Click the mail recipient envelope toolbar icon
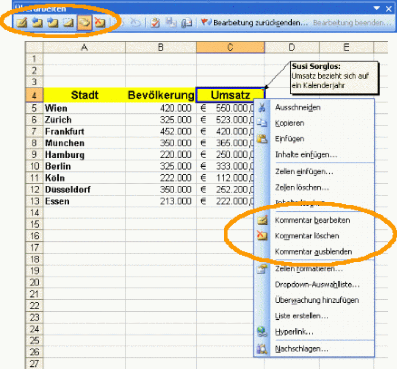Image resolution: width=397 pixels, height=369 pixels. 186,23
